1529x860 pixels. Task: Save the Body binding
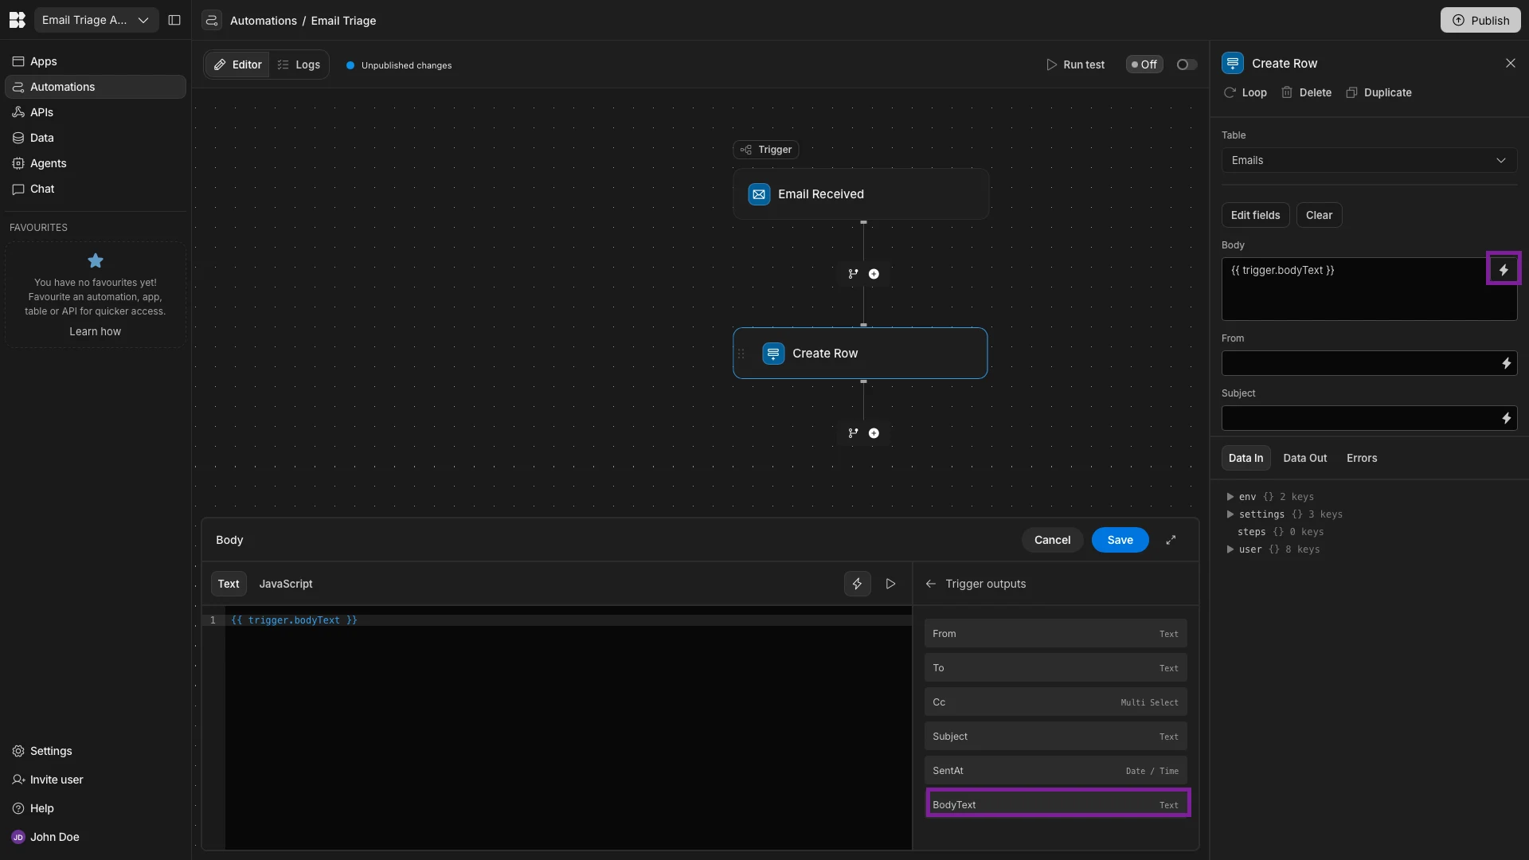pyautogui.click(x=1119, y=540)
